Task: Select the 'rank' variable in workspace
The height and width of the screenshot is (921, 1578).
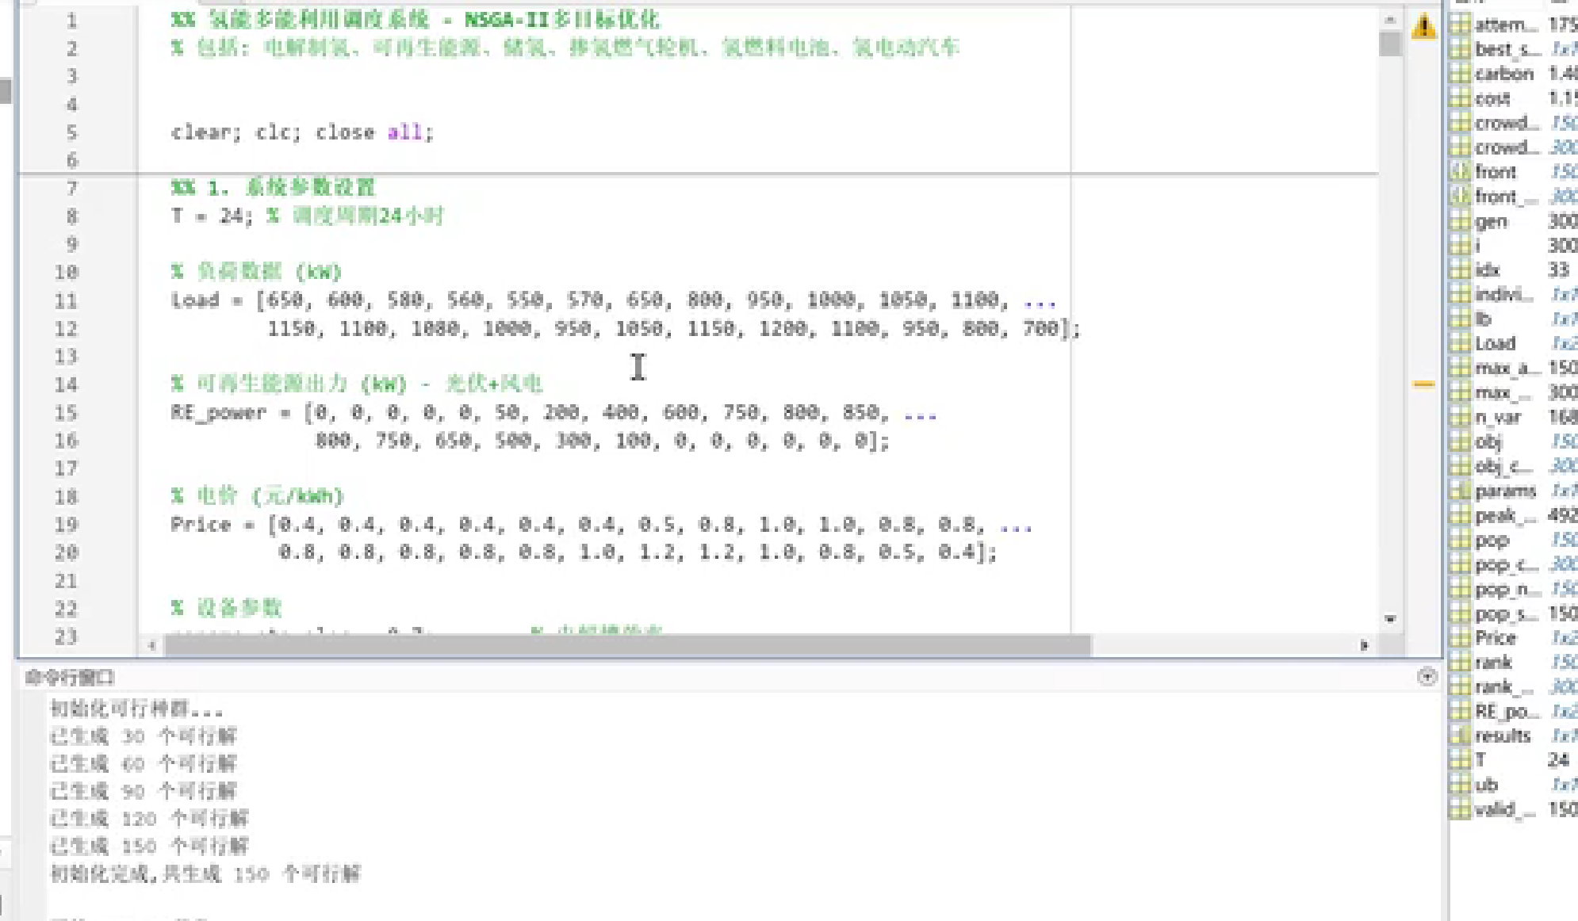Action: pos(1493,662)
